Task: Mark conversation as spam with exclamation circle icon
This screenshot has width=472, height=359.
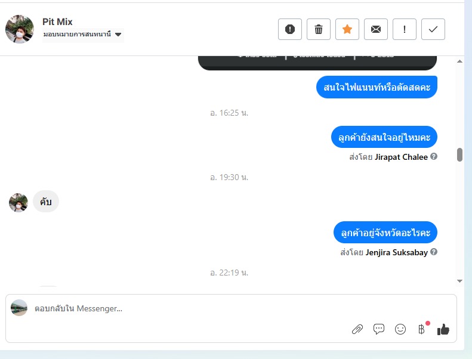Action: tap(290, 29)
